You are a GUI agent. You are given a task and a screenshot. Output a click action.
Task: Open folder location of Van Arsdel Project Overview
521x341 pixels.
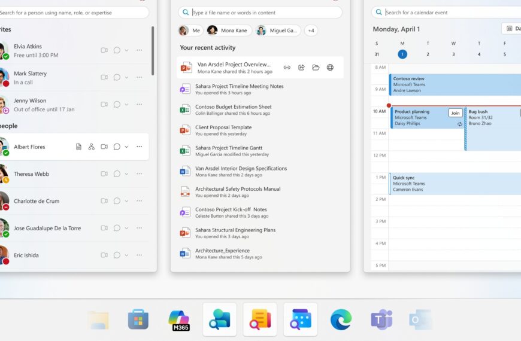tap(316, 68)
